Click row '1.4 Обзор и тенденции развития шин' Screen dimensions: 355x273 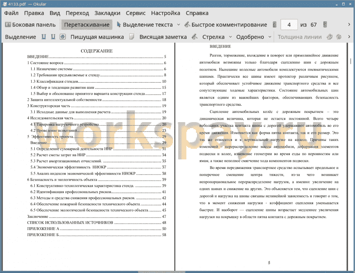(98, 87)
